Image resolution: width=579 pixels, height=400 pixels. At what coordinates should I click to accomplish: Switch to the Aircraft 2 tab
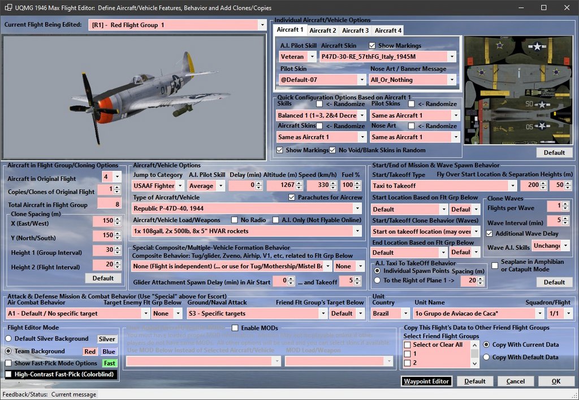click(323, 31)
